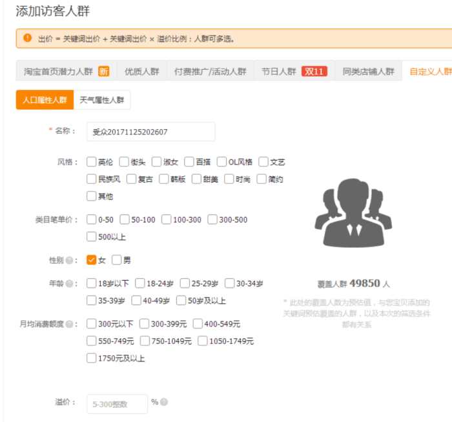Check the 30-34岁 age checkbox

click(230, 283)
